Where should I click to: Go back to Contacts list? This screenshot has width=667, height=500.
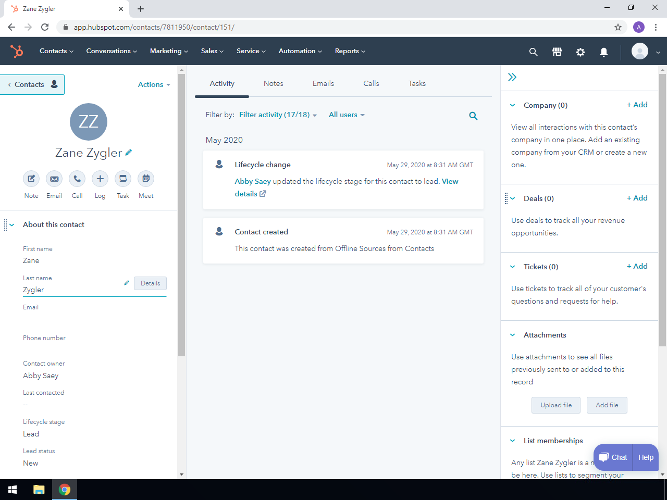coord(32,84)
